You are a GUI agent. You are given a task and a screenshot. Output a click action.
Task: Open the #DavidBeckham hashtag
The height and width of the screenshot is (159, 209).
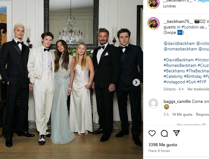click(178, 60)
